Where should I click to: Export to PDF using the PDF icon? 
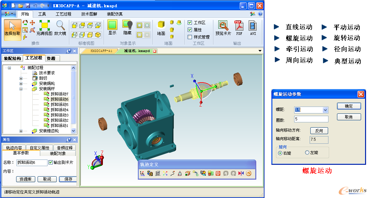coord(239,28)
